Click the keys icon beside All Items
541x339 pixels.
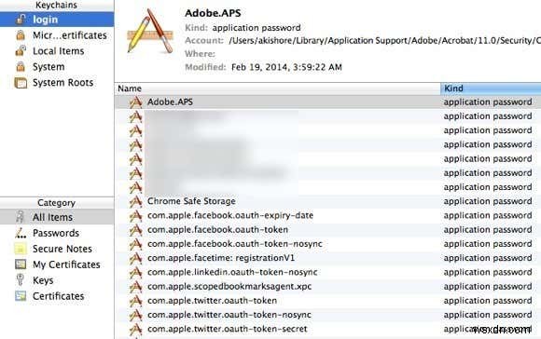[21, 217]
